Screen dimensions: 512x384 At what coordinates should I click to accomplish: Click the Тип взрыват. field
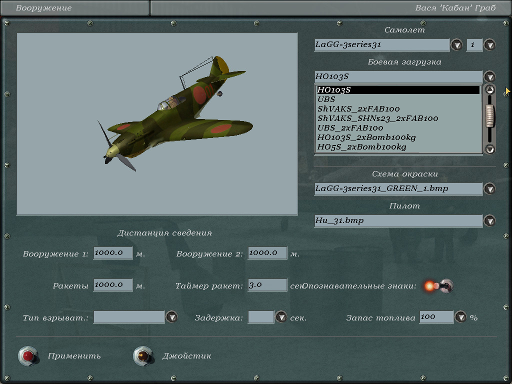point(129,316)
